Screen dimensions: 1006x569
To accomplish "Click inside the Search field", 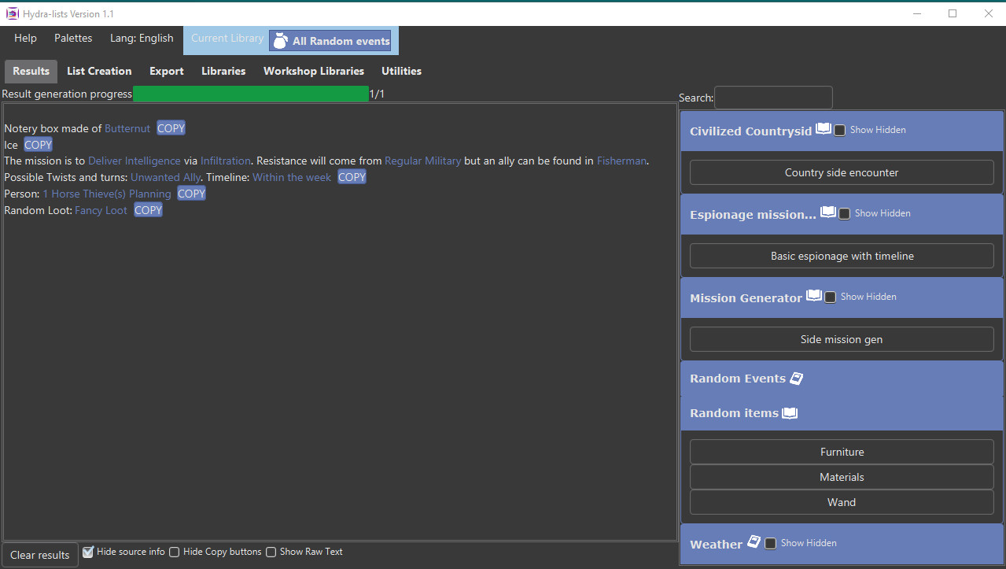I will [772, 97].
